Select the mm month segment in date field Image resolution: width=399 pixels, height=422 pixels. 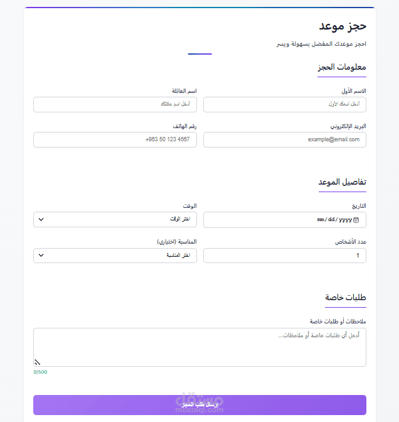click(x=321, y=220)
